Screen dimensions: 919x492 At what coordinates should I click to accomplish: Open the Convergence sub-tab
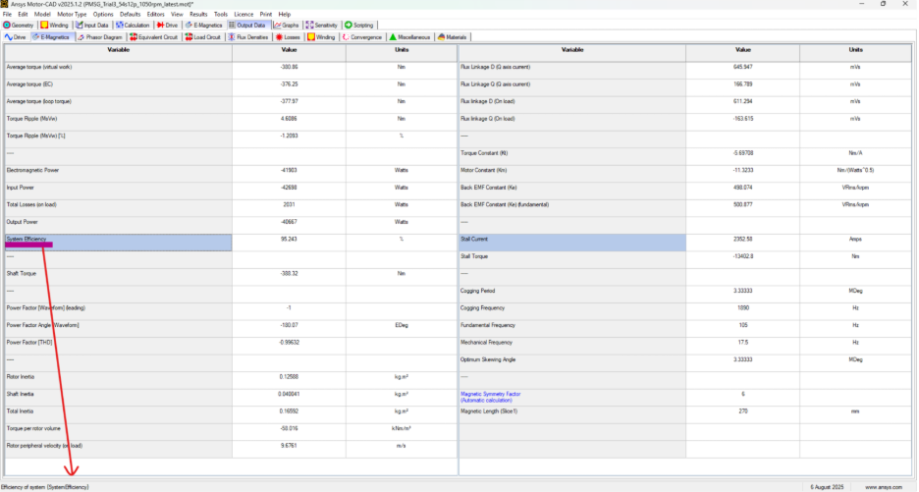click(x=363, y=36)
